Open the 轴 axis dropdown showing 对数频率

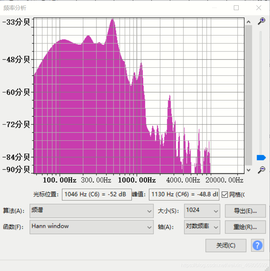click(x=202, y=227)
